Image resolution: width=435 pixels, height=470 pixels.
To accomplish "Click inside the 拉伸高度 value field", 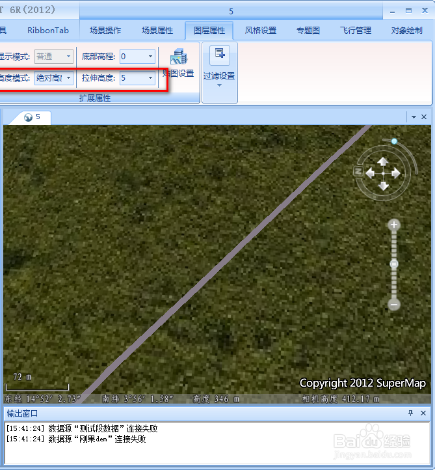I will [133, 78].
